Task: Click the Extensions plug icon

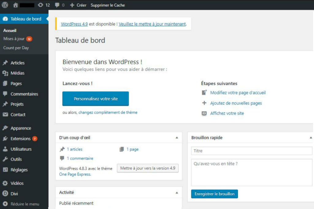Action: tap(5, 139)
